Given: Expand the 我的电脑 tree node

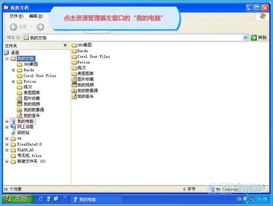Looking at the screenshot, I should (7, 121).
